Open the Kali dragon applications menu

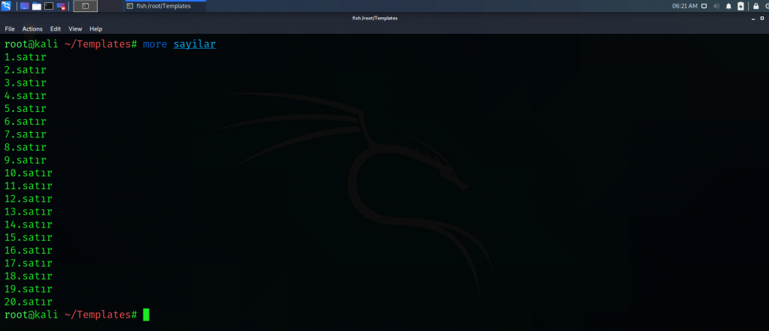(6, 6)
